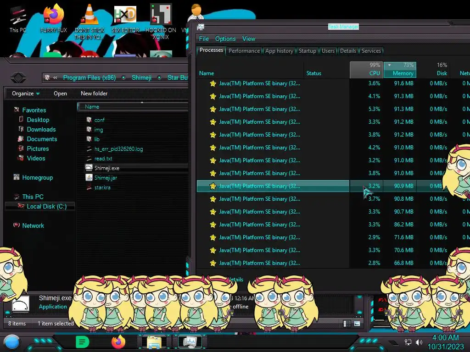Sort processes by the CPU column
The height and width of the screenshot is (352, 470).
(x=366, y=70)
